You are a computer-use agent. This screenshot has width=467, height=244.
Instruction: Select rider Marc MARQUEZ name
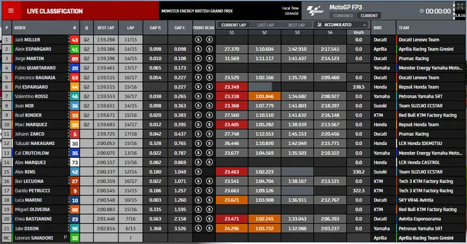(31, 124)
